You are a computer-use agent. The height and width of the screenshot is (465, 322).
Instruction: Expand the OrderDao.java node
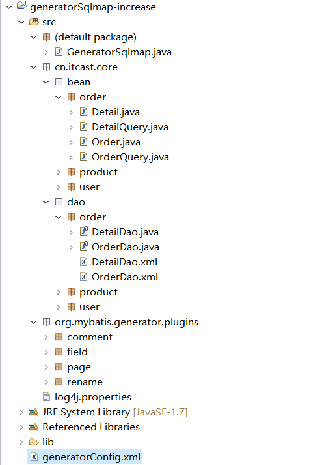[x=71, y=247]
